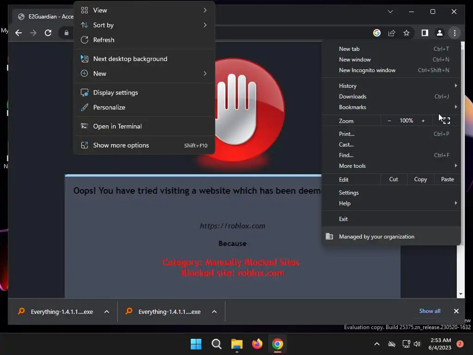The width and height of the screenshot is (473, 355).
Task: Expand New submenu in context menu
Action: point(205,73)
